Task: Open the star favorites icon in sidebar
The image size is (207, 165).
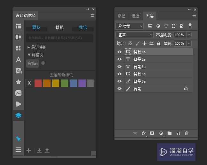Action: pyautogui.click(x=18, y=82)
